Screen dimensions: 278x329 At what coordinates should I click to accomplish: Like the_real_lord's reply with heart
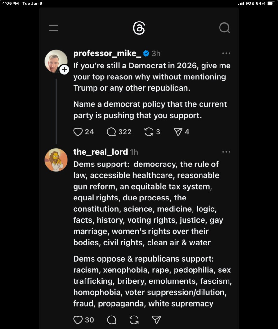point(78,320)
